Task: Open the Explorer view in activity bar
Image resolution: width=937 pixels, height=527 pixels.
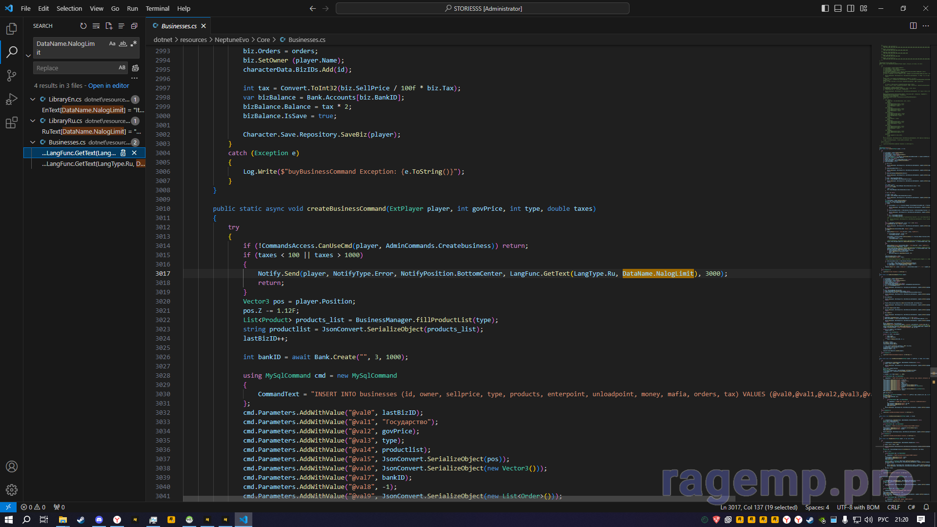Action: pos(12,29)
